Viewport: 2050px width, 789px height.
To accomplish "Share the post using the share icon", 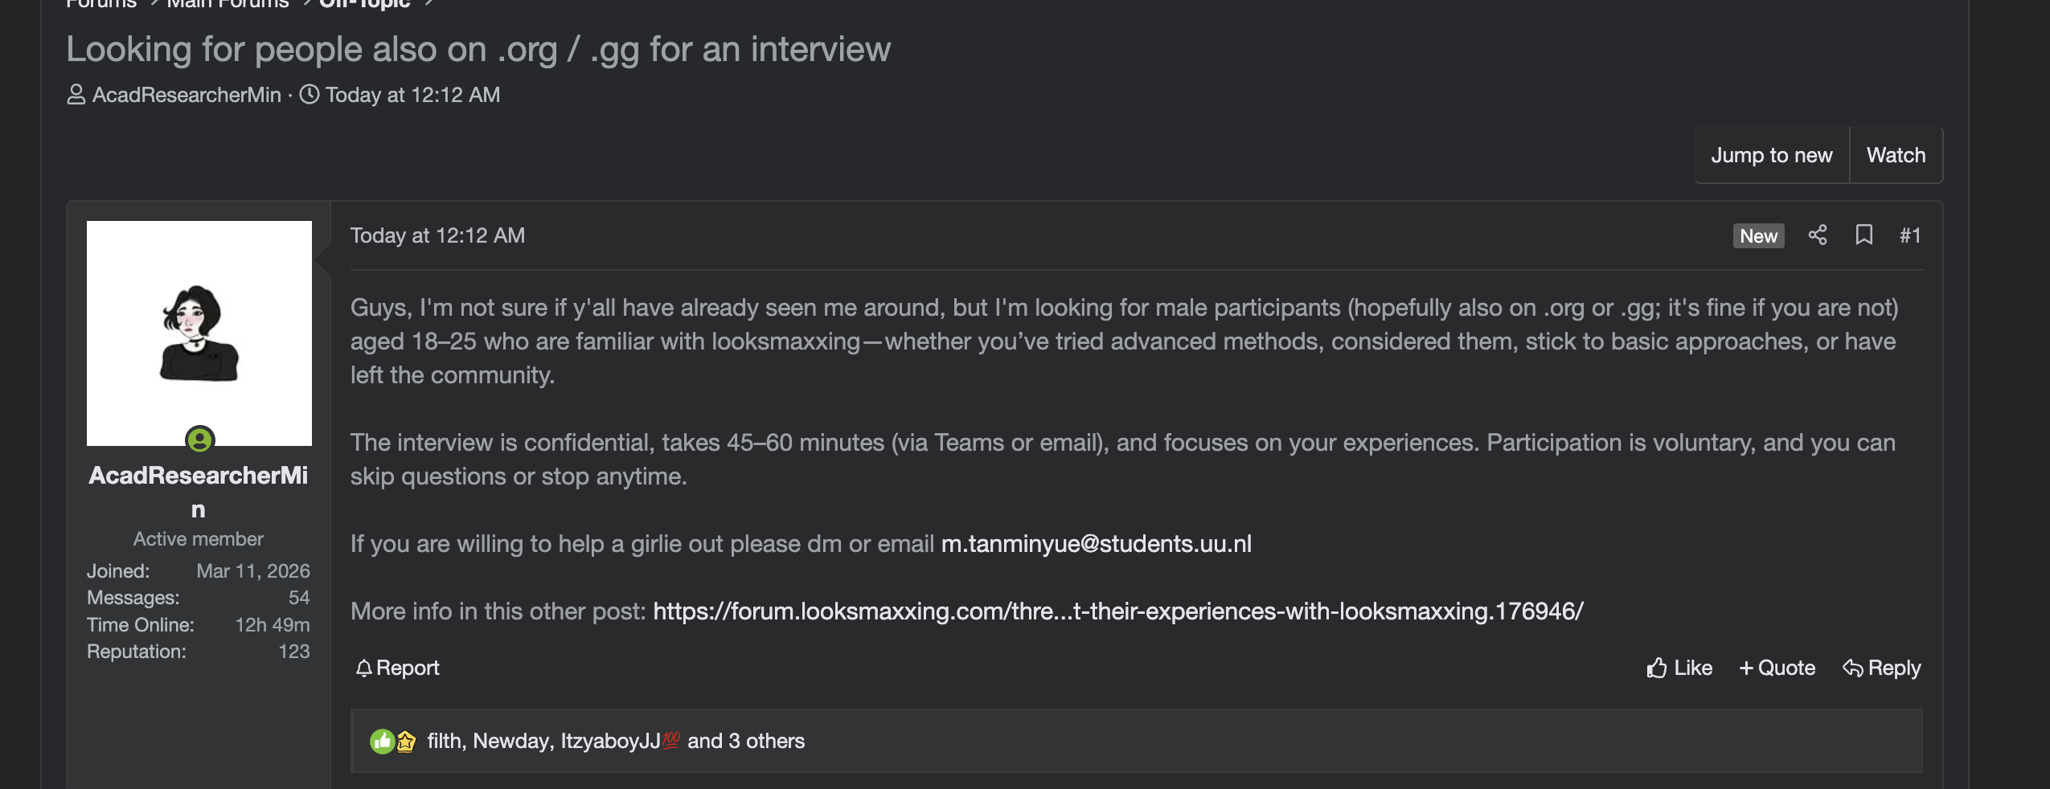I will [x=1818, y=235].
